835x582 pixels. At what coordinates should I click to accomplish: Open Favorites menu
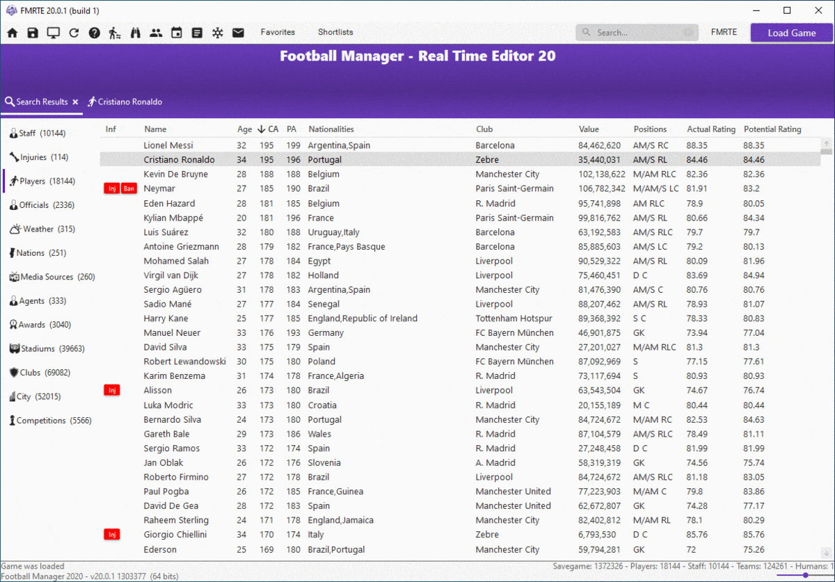pyautogui.click(x=278, y=32)
